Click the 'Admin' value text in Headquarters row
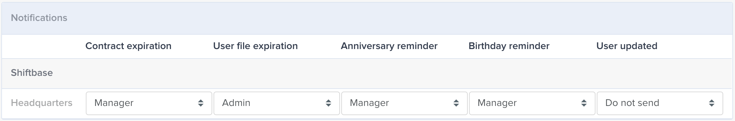The height and width of the screenshot is (121, 735). click(x=236, y=103)
